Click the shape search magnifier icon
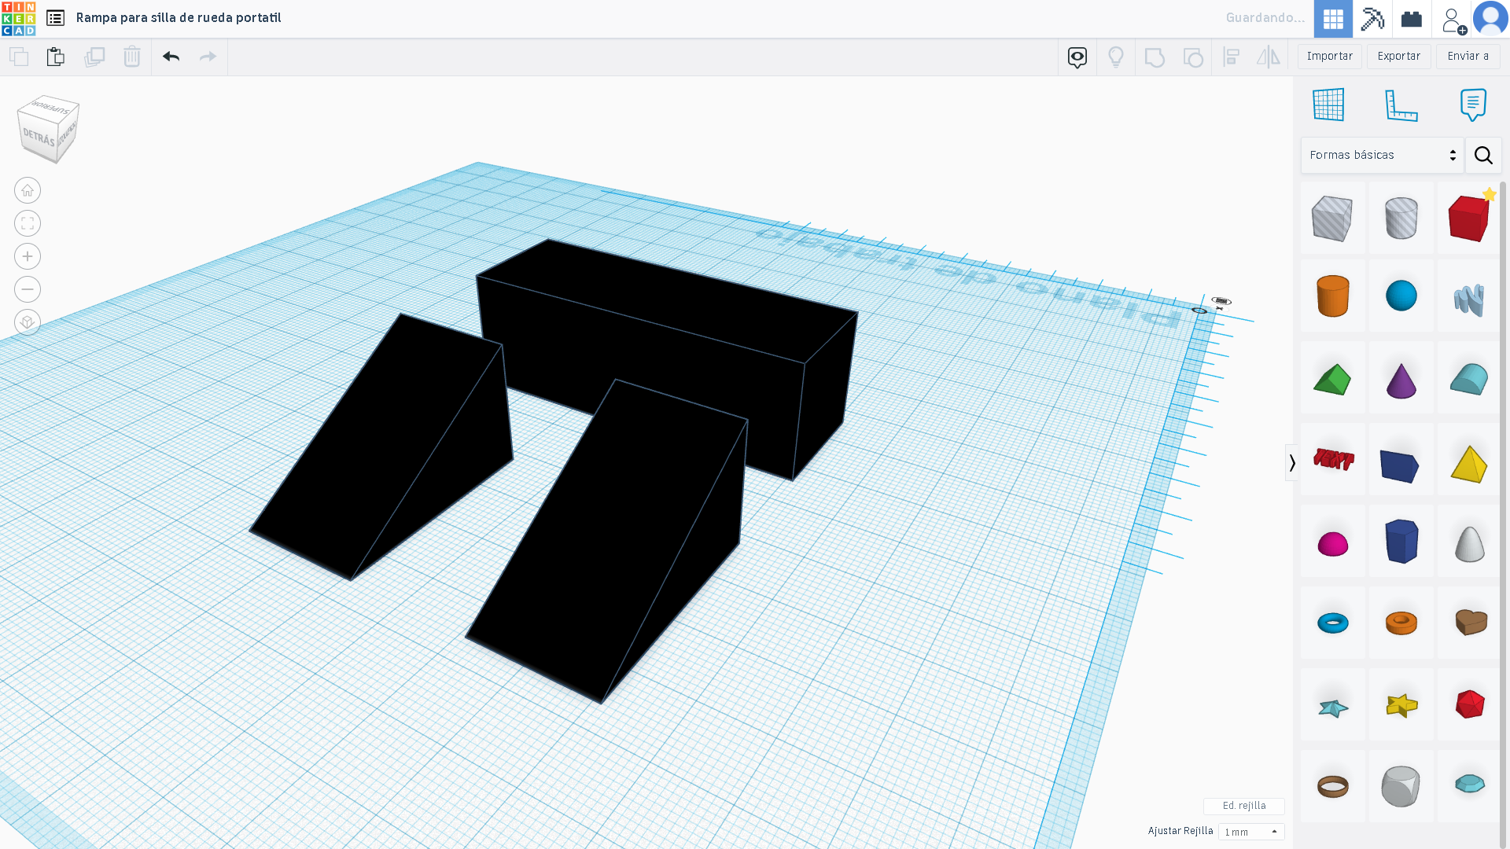 pyautogui.click(x=1483, y=155)
